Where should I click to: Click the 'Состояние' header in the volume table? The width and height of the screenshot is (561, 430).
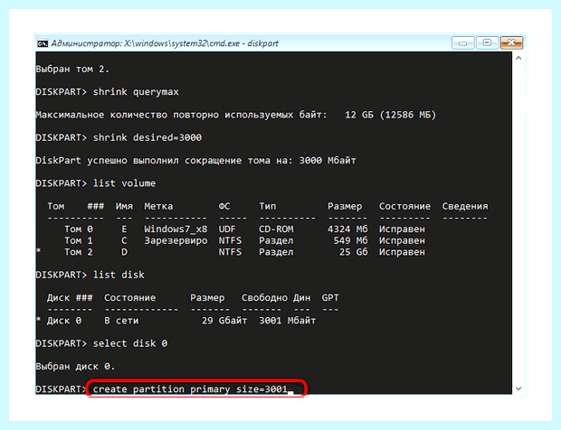click(404, 206)
